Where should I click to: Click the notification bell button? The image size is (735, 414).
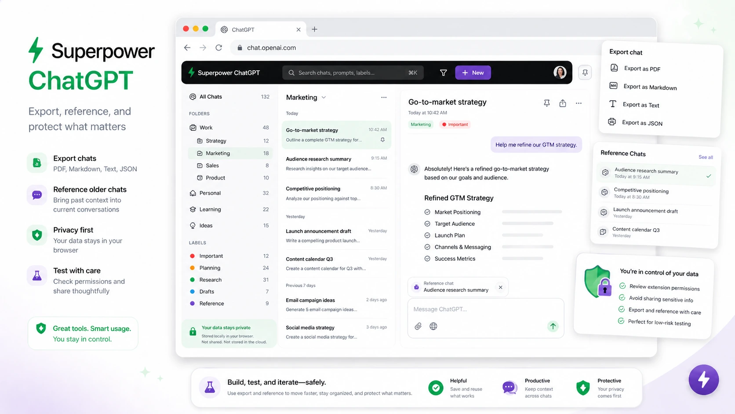pyautogui.click(x=585, y=73)
